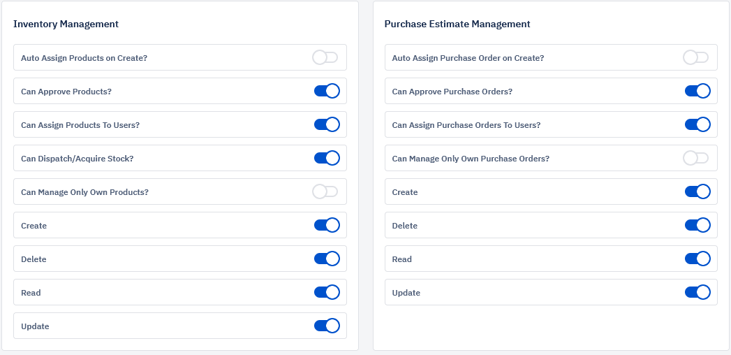
Task: Turn off Purchase Estimate Delete permission toggle
Action: tap(697, 225)
